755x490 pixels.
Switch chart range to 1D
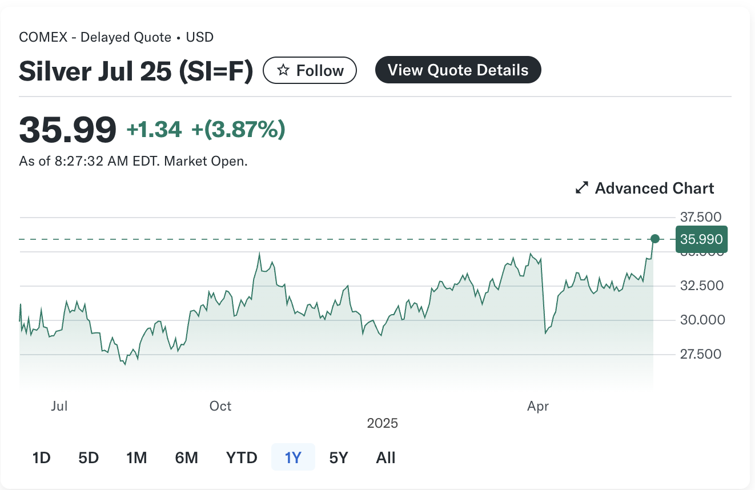[x=42, y=457]
